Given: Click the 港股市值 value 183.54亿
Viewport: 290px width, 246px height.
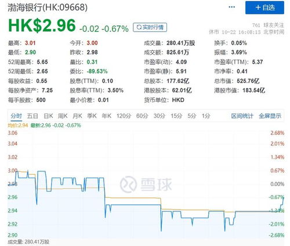Looking at the screenshot, I should (253, 90).
